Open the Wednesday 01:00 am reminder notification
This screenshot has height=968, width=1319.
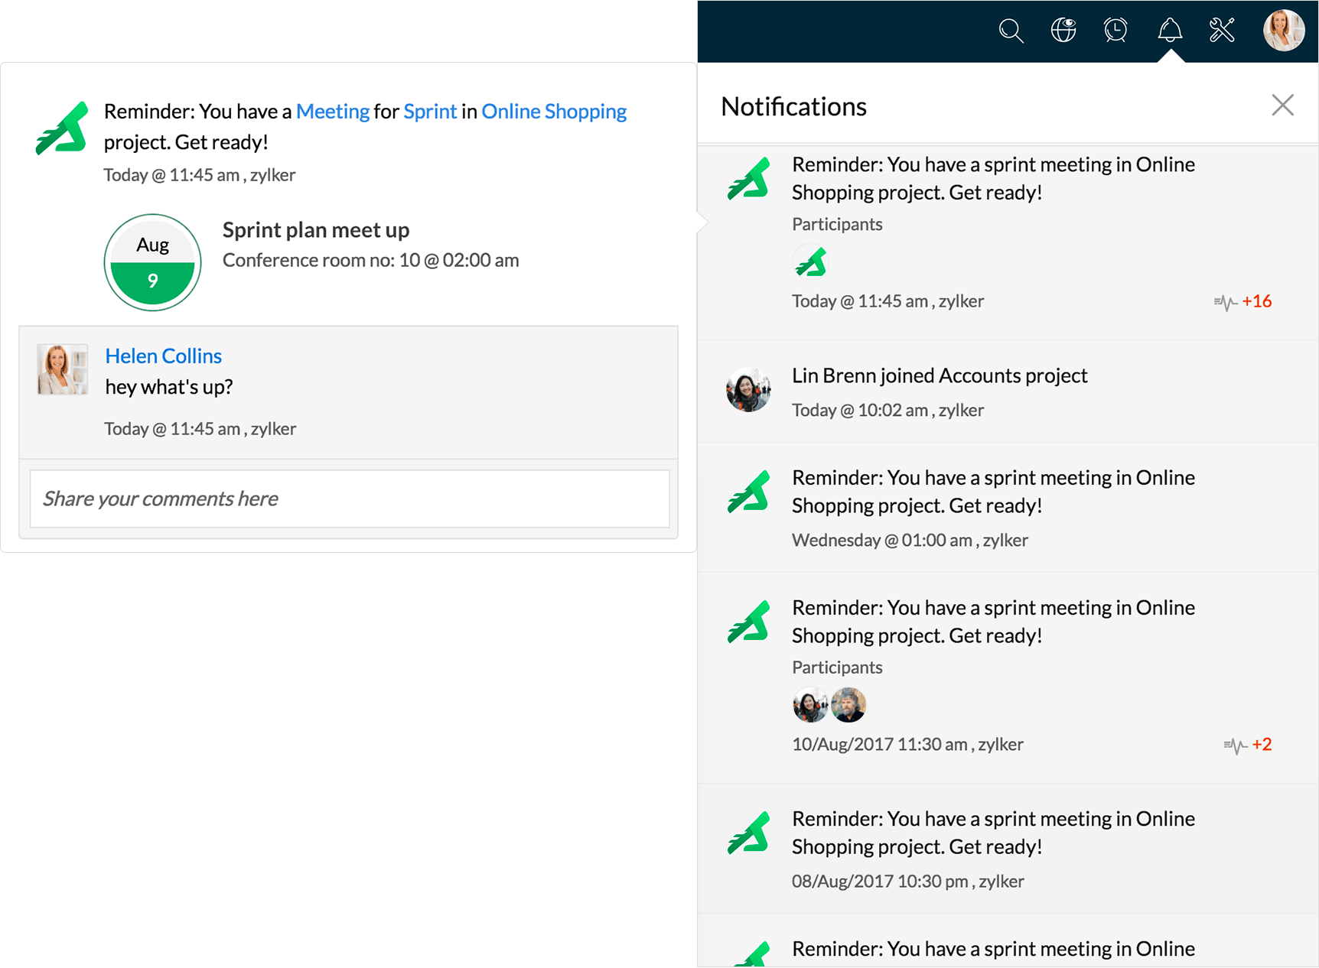click(1008, 508)
